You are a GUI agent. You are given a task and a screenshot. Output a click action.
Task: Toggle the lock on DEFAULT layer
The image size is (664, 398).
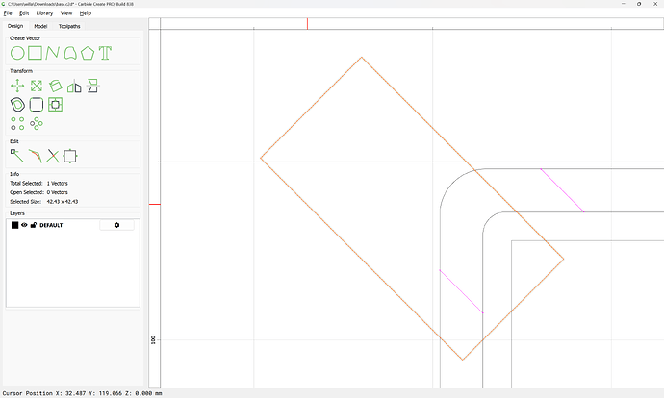point(34,225)
